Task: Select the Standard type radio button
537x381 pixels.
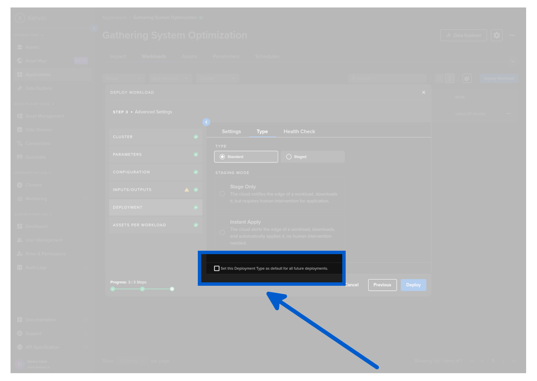Action: [222, 157]
